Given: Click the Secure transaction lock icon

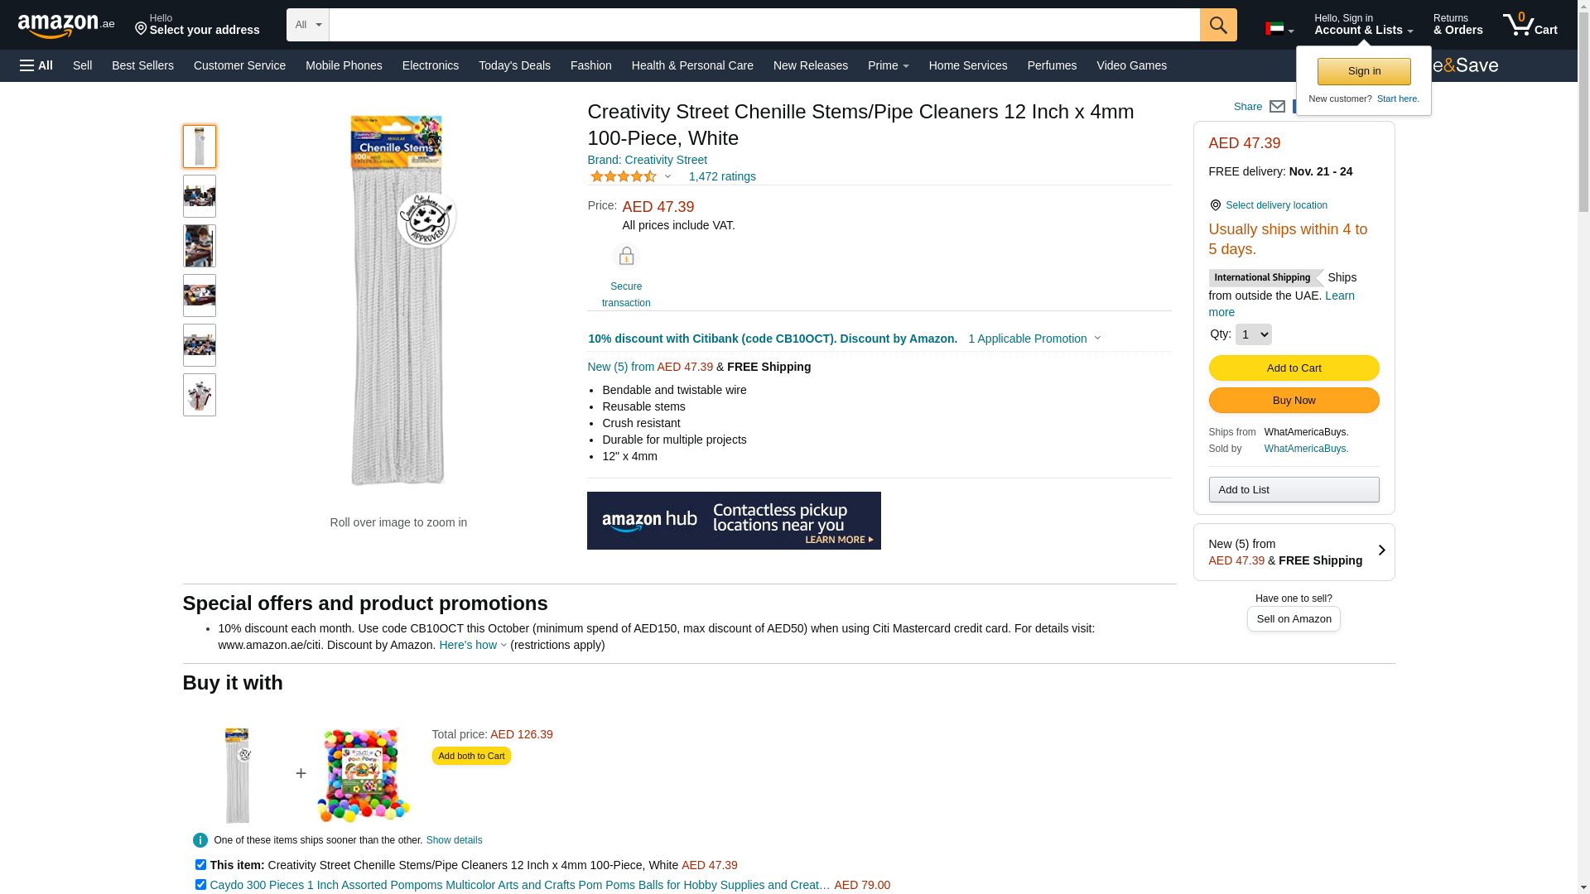Looking at the screenshot, I should tap(626, 257).
